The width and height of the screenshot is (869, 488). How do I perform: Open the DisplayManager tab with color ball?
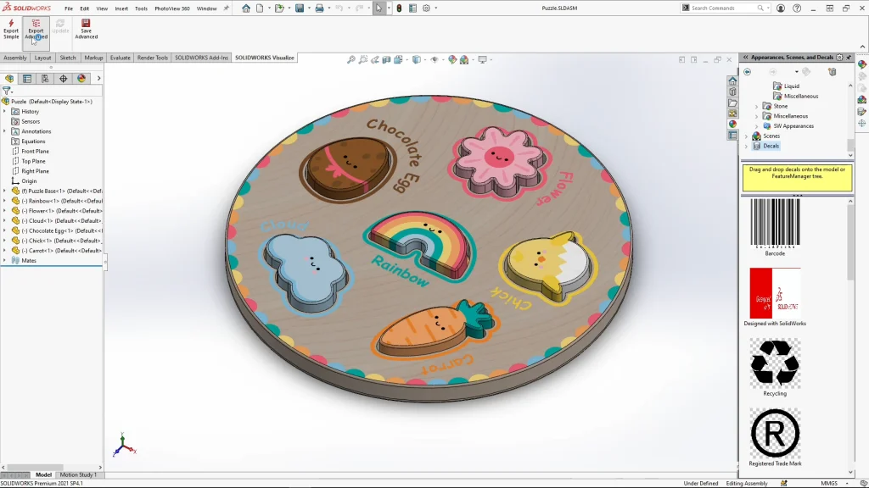[81, 78]
